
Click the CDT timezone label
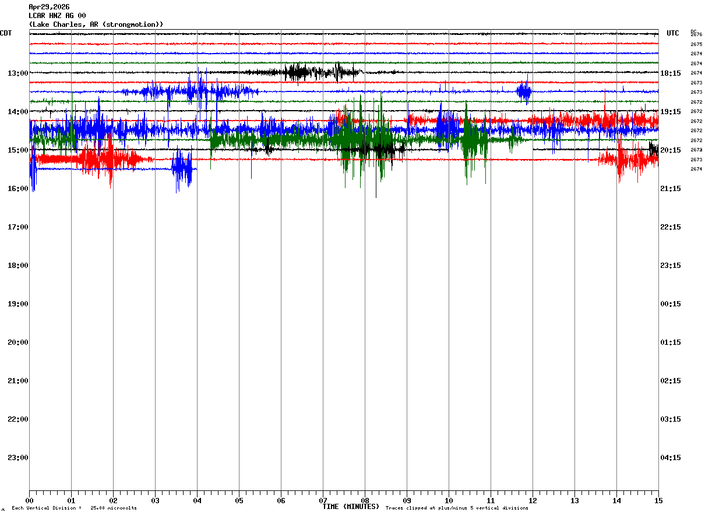[x=6, y=33]
